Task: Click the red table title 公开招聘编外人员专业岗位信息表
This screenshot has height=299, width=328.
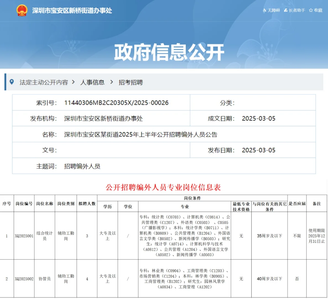Action: click(164, 188)
